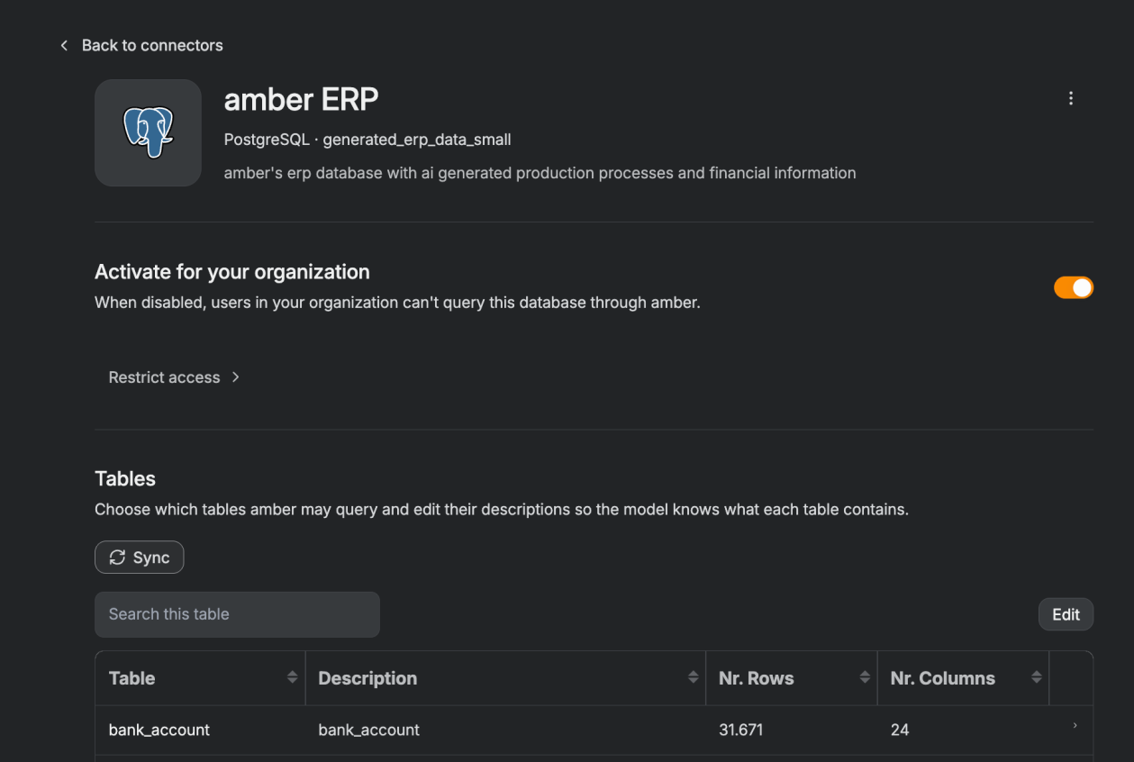The height and width of the screenshot is (762, 1134).
Task: Click Edit tables button
Action: pyautogui.click(x=1066, y=614)
